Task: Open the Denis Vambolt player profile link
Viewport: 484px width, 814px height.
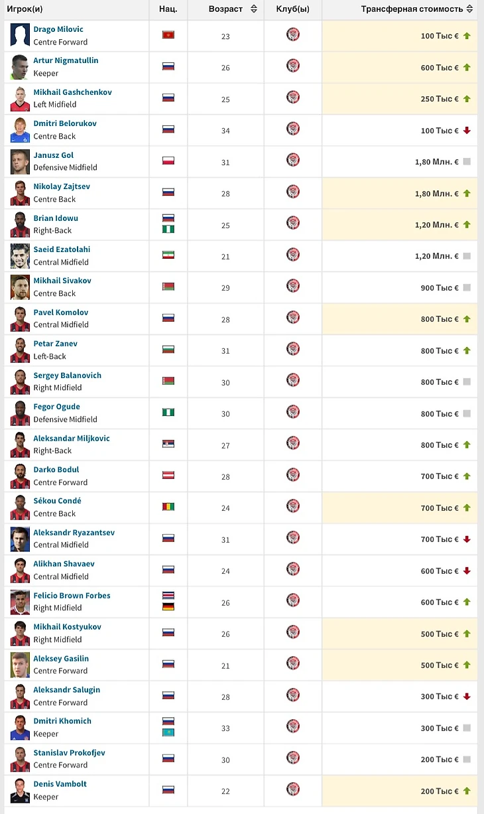Action: point(60,783)
